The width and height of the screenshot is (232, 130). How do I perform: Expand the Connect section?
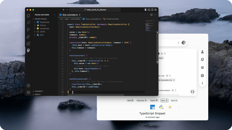[x=39, y=91]
